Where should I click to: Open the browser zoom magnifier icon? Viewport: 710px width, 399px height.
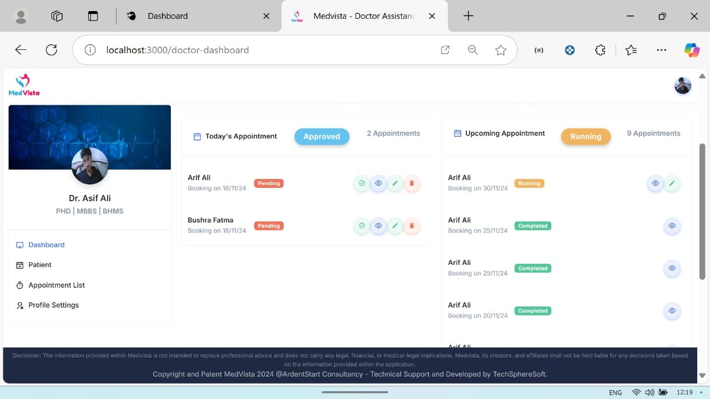point(473,50)
